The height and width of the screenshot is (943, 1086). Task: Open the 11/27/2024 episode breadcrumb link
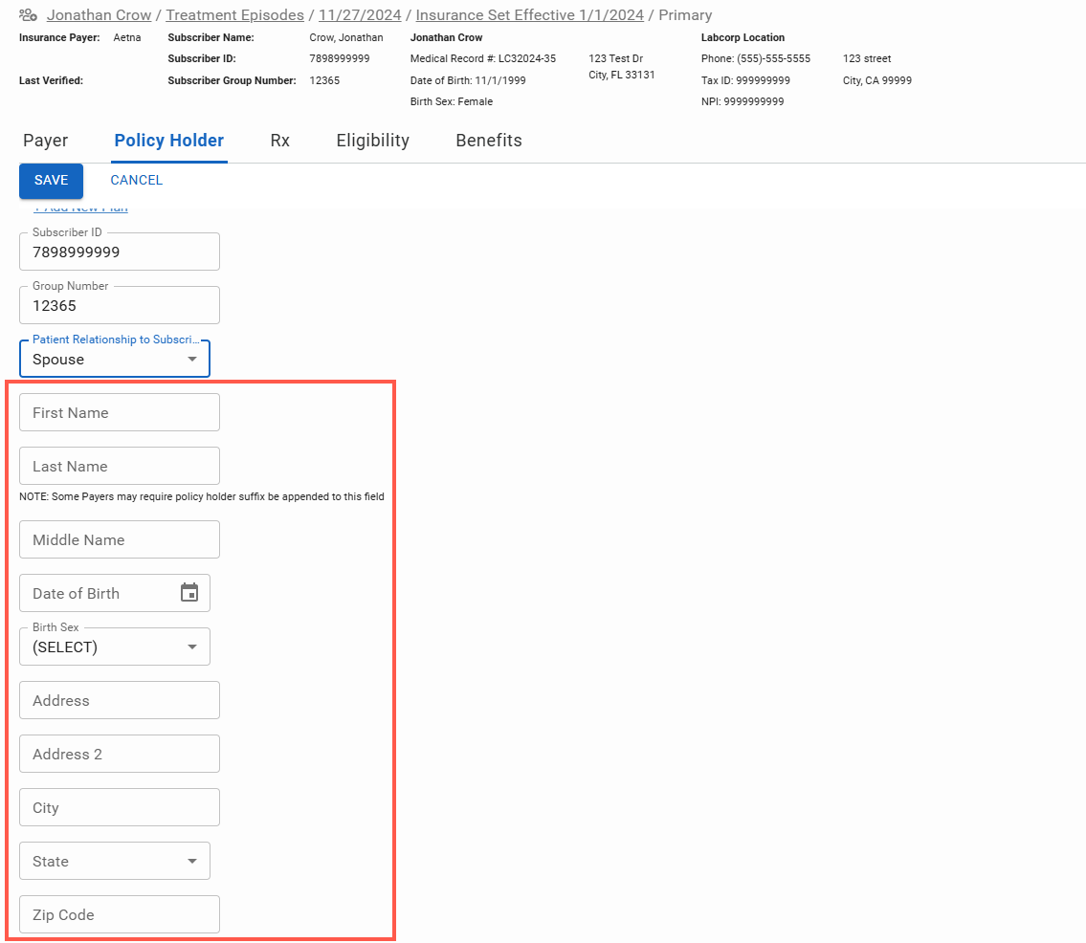[x=361, y=15]
